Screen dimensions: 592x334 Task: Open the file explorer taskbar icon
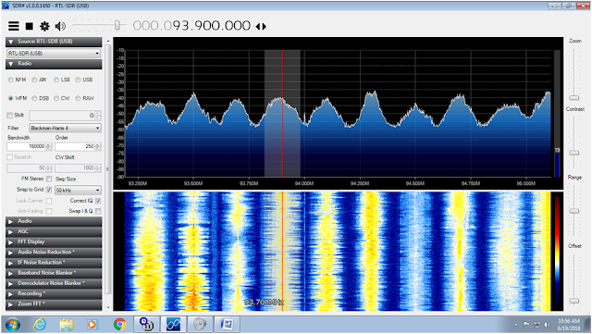[x=66, y=324]
